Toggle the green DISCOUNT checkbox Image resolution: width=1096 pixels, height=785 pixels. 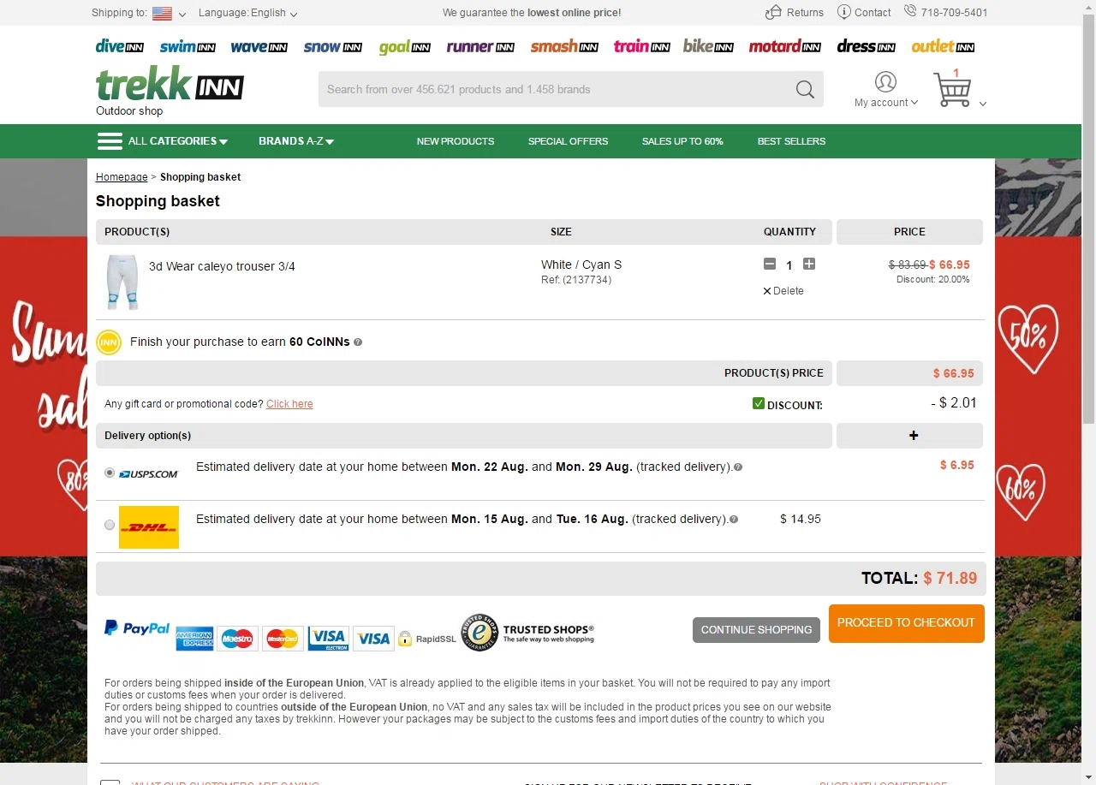coord(758,403)
